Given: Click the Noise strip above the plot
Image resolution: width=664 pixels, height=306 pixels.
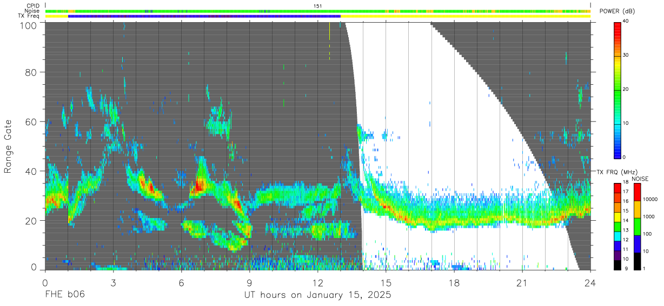Looking at the screenshot, I should coord(318,11).
